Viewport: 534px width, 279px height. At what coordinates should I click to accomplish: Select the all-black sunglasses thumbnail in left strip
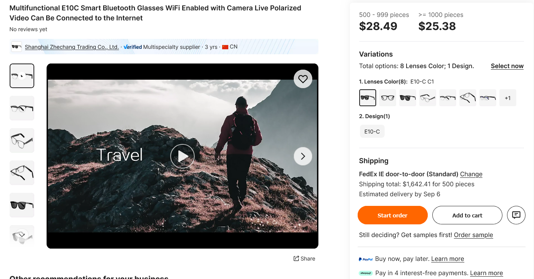(x=22, y=205)
